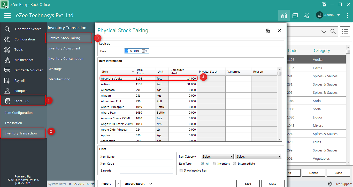This screenshot has width=353, height=187.
Task: Click the Item Code filter field
Action: coord(146,164)
